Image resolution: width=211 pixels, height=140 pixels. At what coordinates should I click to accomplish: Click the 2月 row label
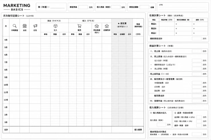6,115
